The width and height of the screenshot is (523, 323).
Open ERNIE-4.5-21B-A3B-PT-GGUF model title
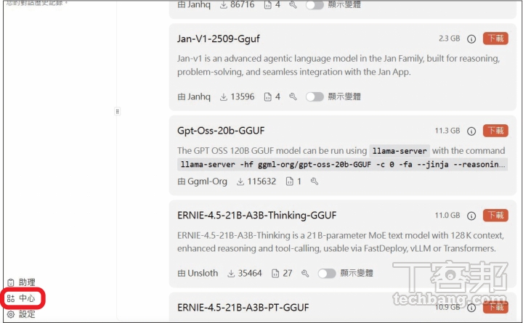(x=243, y=307)
